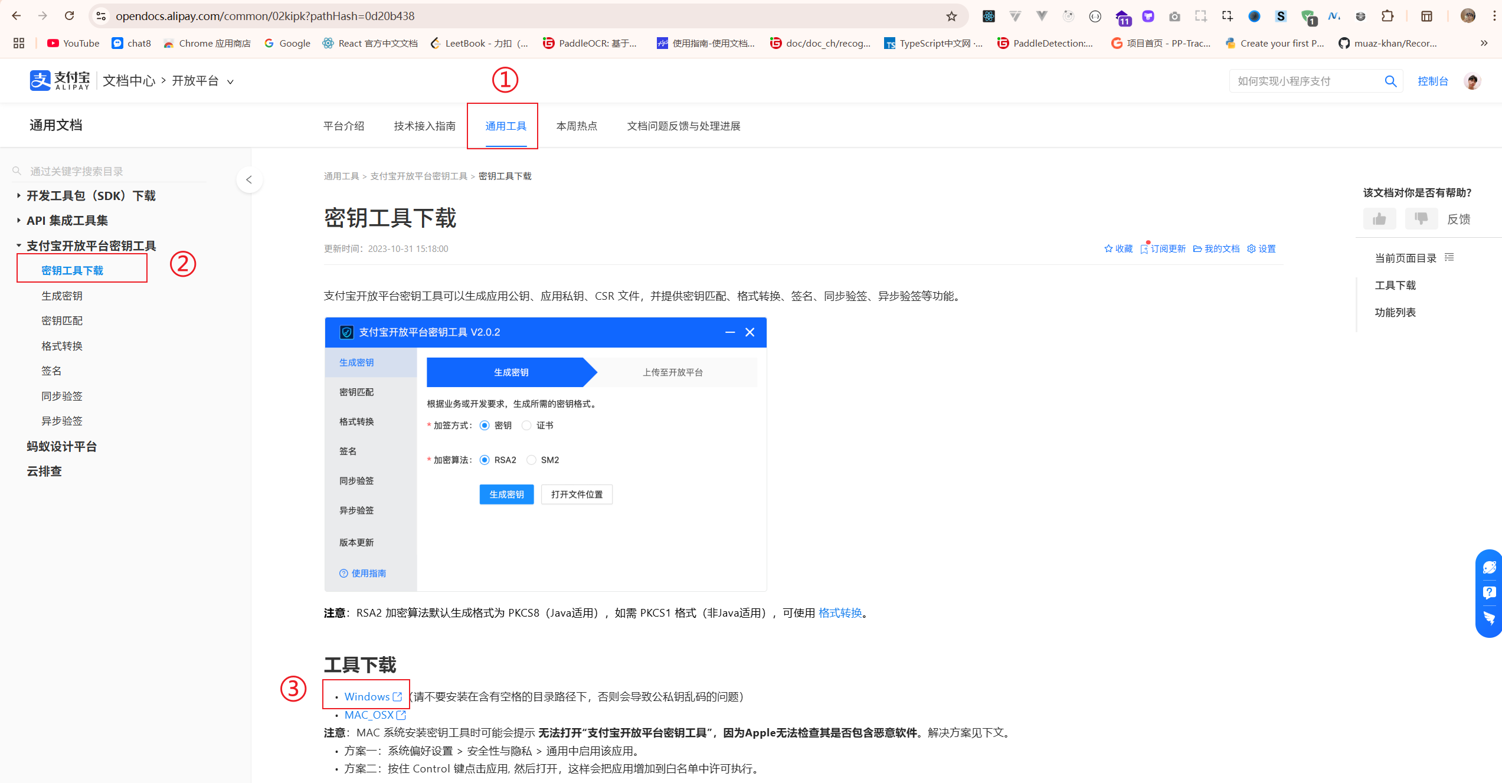Open 密钥匹配 in sidebar
The image size is (1502, 783).
pos(61,320)
